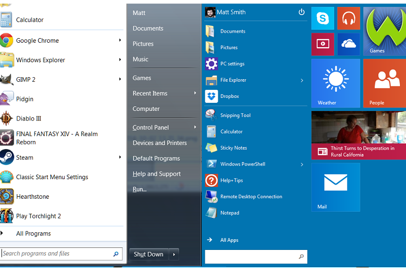Viewport: 406px width, 271px height.
Task: Click the Music headphones tile
Action: pyautogui.click(x=348, y=19)
